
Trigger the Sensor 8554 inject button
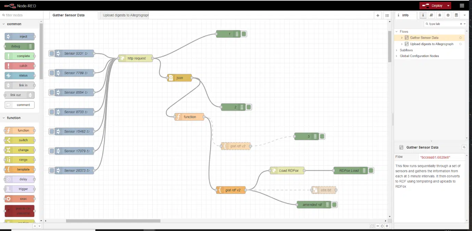click(x=52, y=92)
